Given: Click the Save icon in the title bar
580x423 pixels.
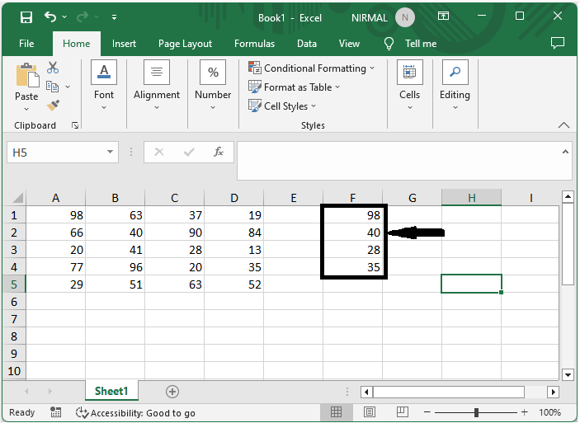Looking at the screenshot, I should tap(26, 17).
